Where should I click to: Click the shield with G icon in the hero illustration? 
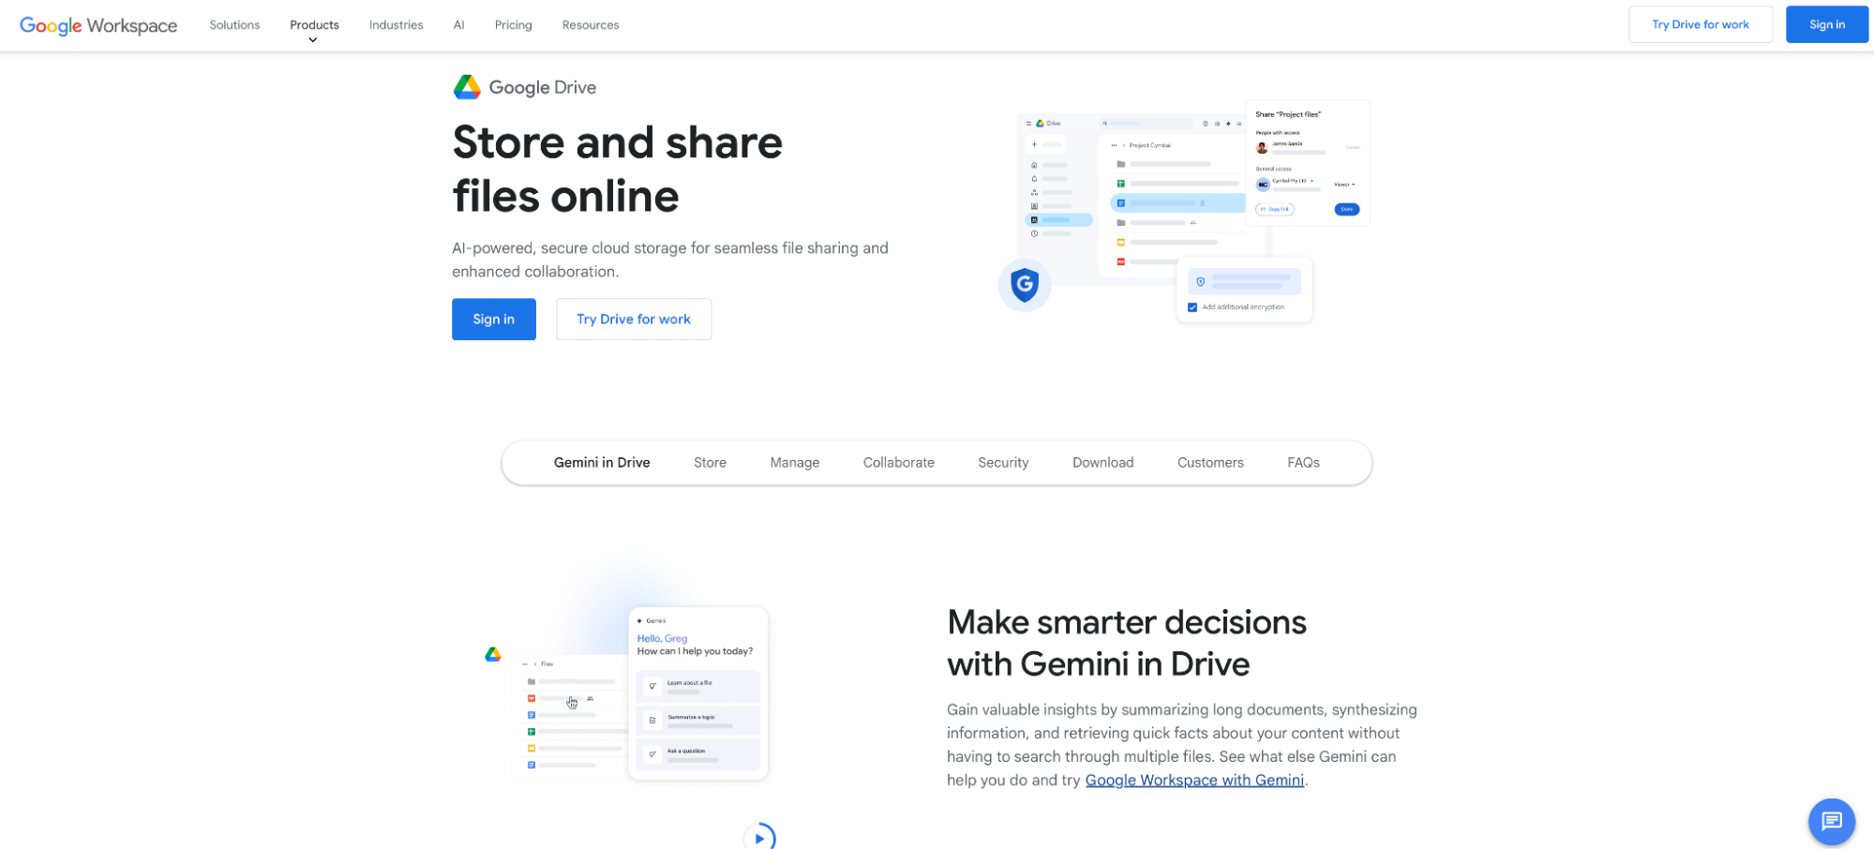(x=1025, y=286)
